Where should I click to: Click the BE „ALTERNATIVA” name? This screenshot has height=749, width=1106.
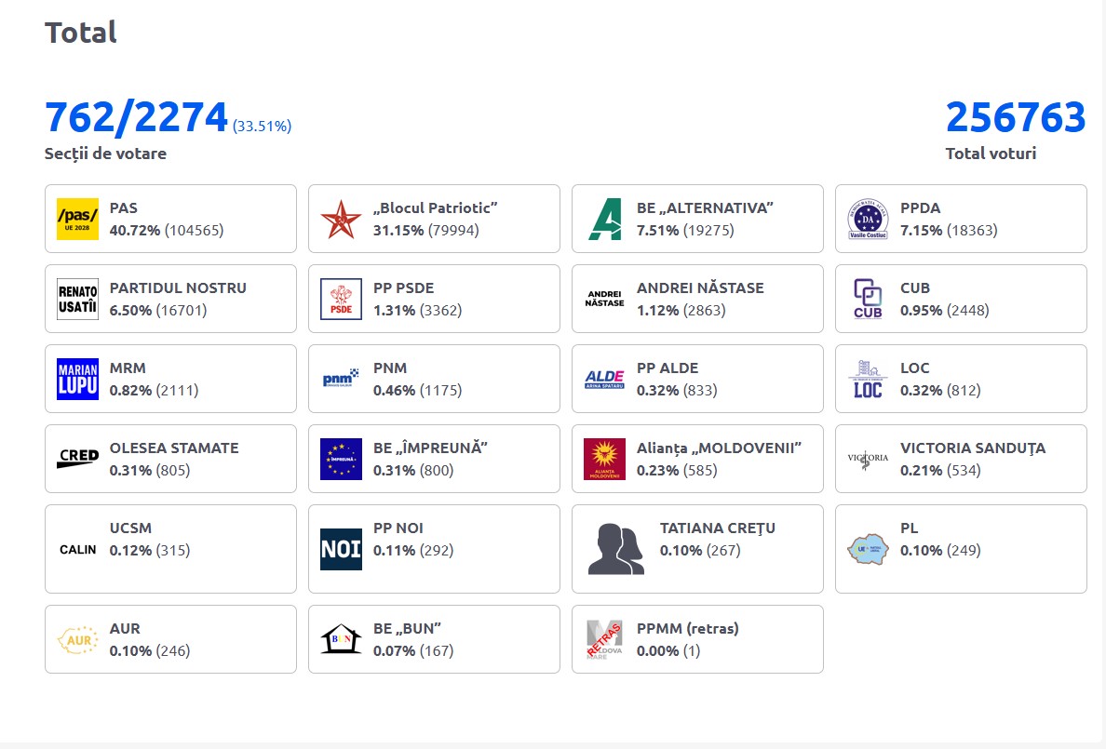[705, 208]
